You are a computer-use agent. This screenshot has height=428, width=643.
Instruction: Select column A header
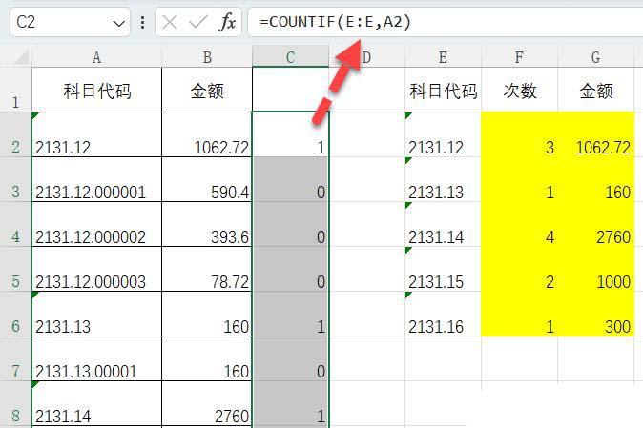pyautogui.click(x=96, y=57)
